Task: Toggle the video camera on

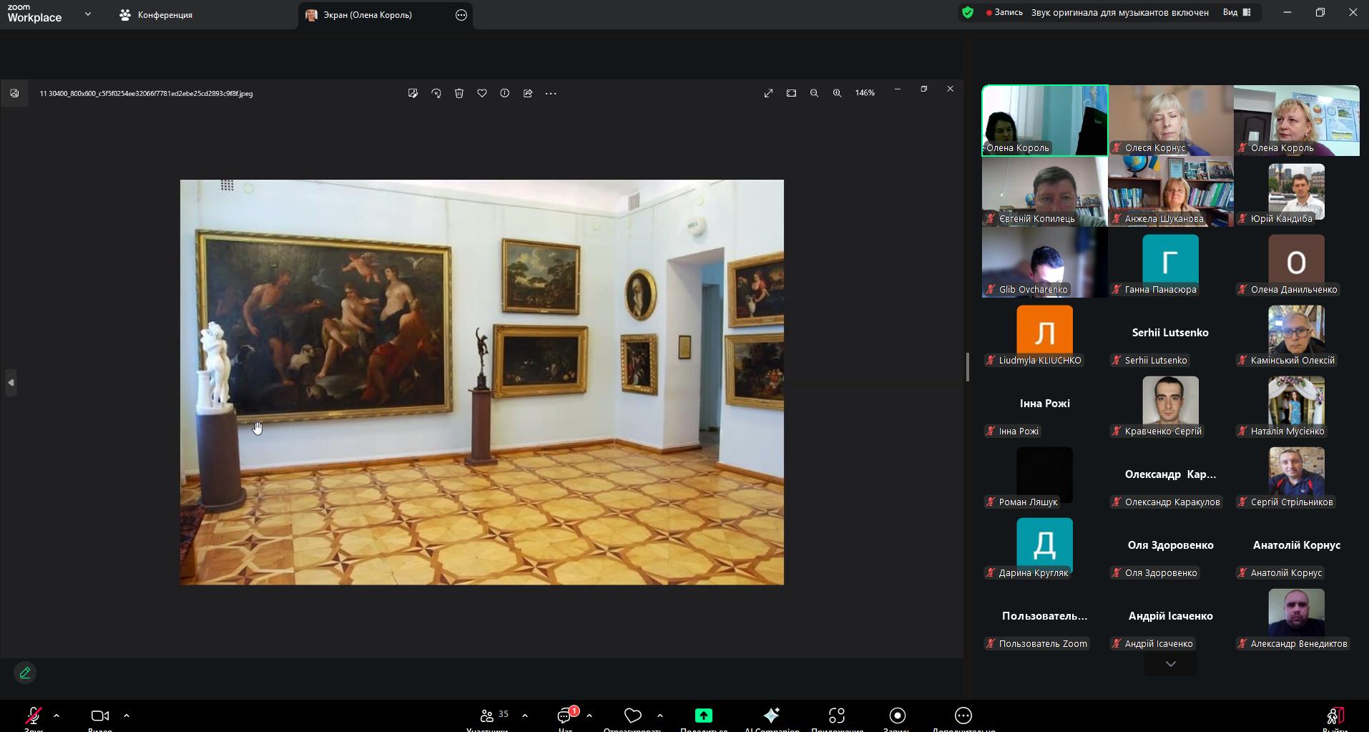Action: tap(100, 716)
